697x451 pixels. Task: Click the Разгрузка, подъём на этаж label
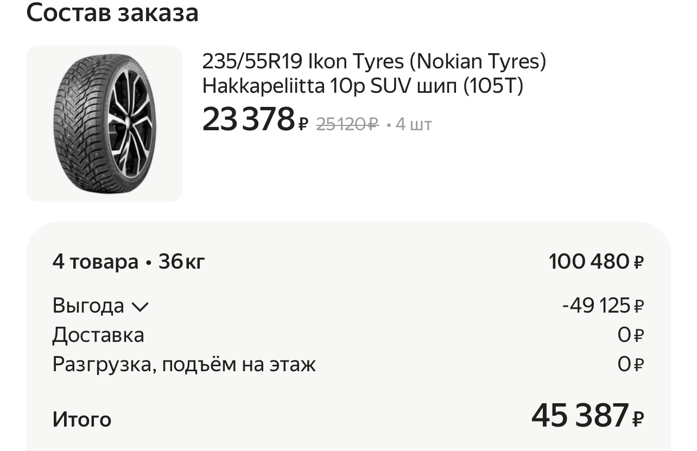pos(184,364)
